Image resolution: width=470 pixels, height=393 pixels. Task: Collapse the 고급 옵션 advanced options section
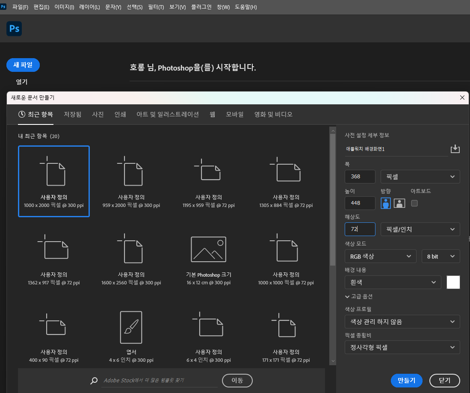click(x=359, y=296)
